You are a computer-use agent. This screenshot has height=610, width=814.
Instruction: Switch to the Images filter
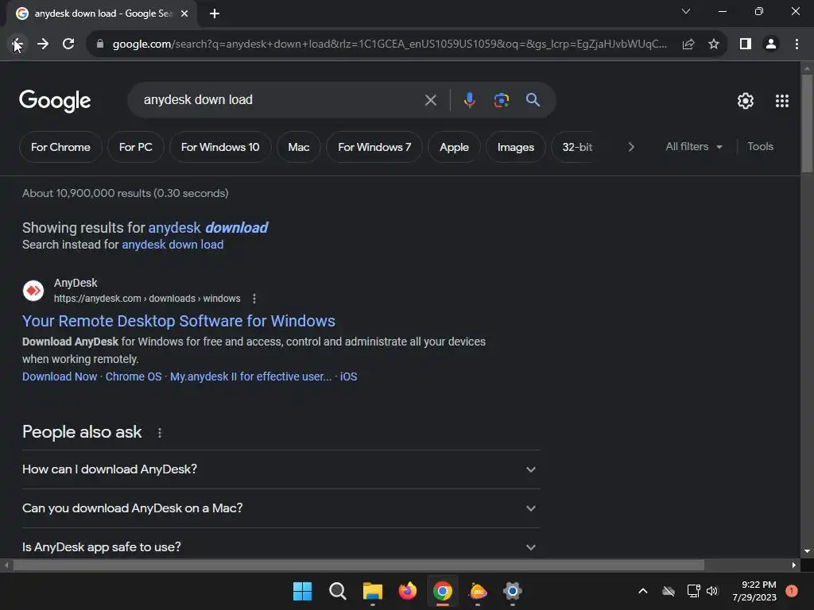click(x=515, y=147)
